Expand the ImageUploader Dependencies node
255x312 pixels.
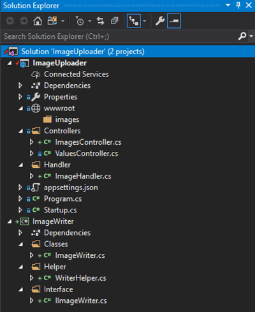(20, 85)
